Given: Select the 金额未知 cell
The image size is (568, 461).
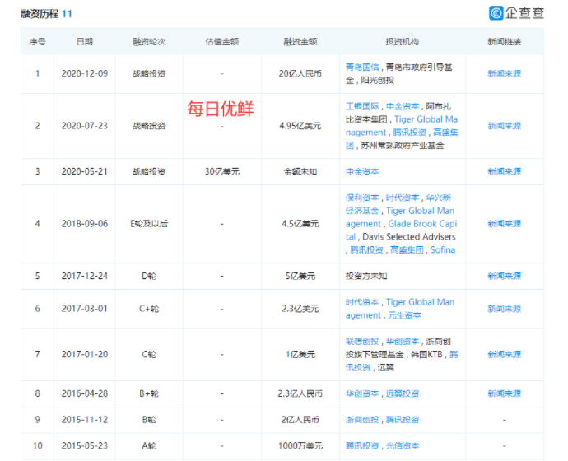Looking at the screenshot, I should coord(300,171).
